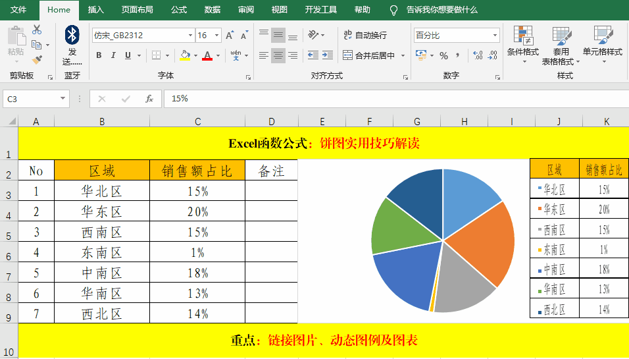629x359 pixels.
Task: Click the accounting number format icon
Action: pyautogui.click(x=421, y=55)
